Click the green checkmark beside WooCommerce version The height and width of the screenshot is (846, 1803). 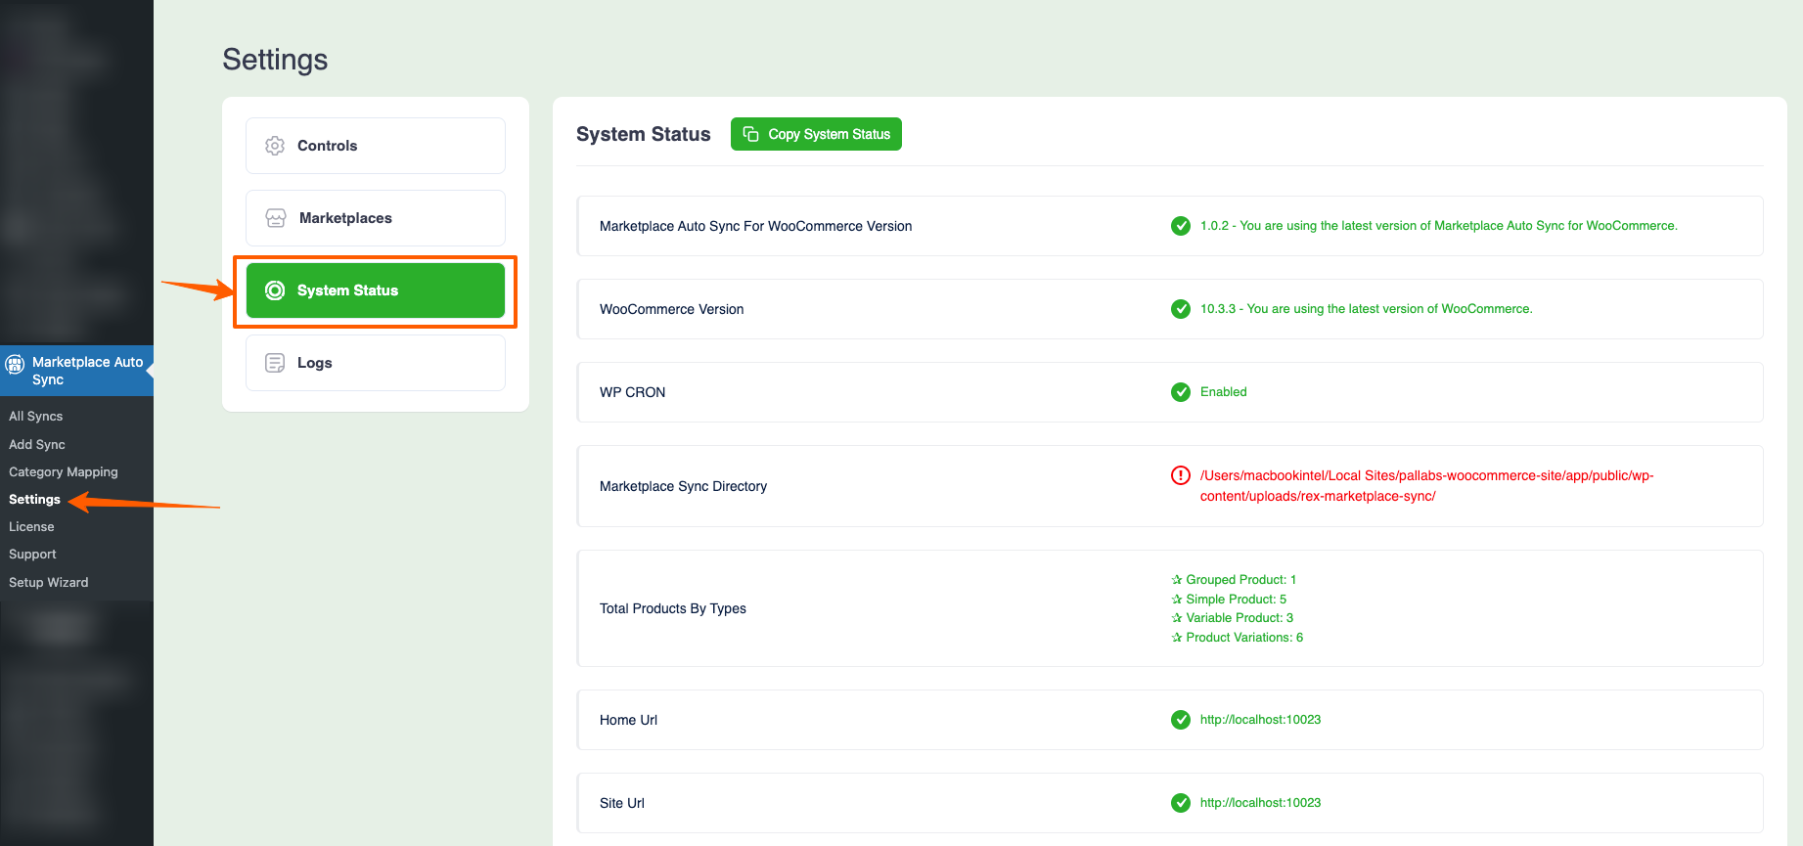click(x=1181, y=309)
